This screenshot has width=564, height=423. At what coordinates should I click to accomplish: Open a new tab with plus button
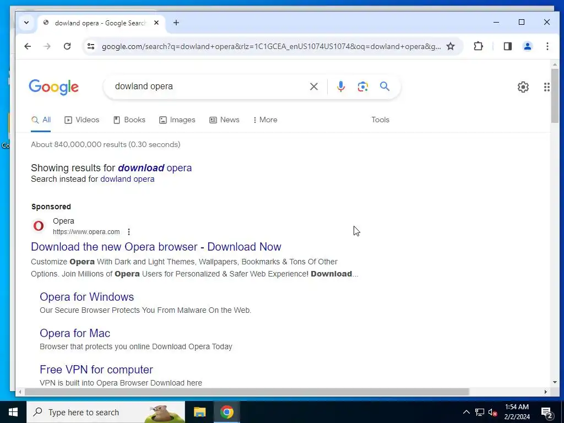[176, 23]
